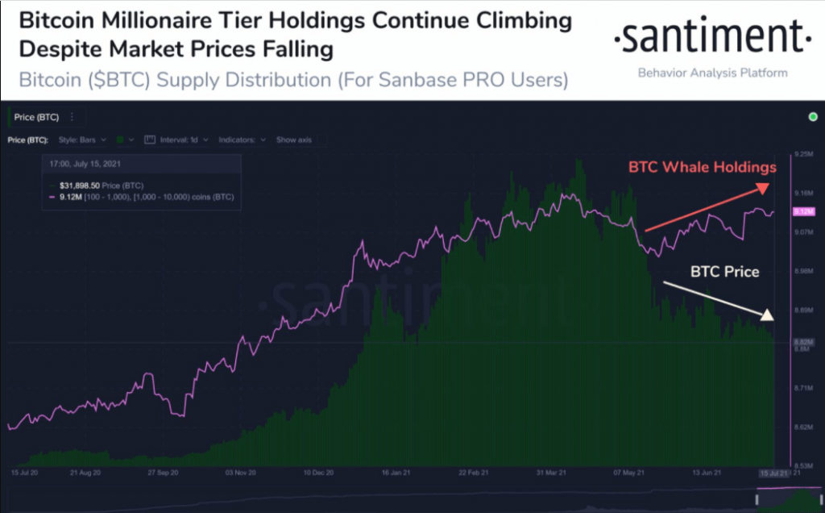Select the Price (BTC) chart tab

coord(36,116)
